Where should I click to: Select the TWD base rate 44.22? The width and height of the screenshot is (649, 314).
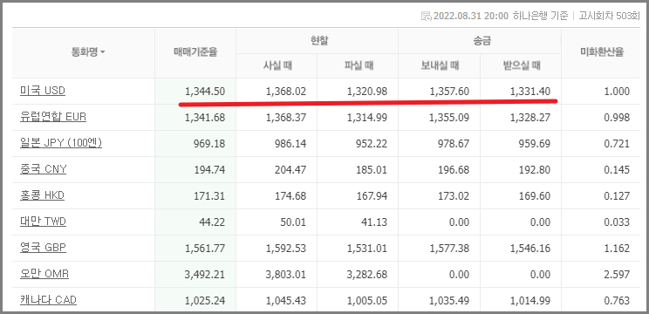(x=212, y=222)
